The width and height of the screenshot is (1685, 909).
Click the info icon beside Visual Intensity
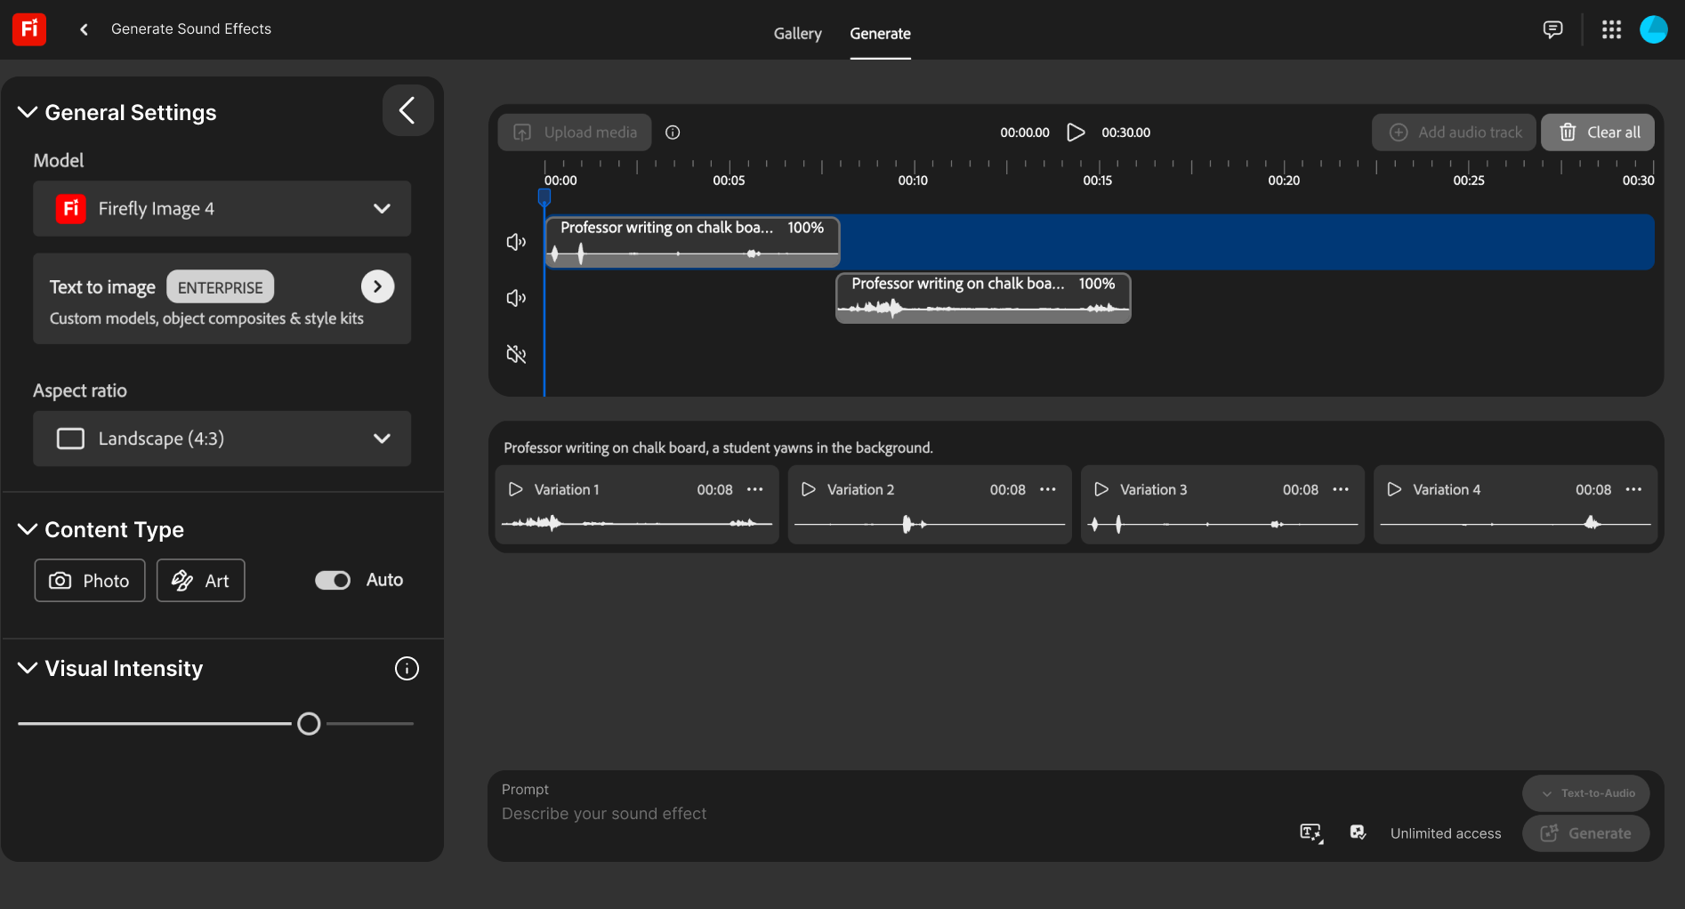click(x=407, y=668)
